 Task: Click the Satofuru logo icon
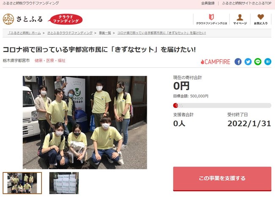8,19
